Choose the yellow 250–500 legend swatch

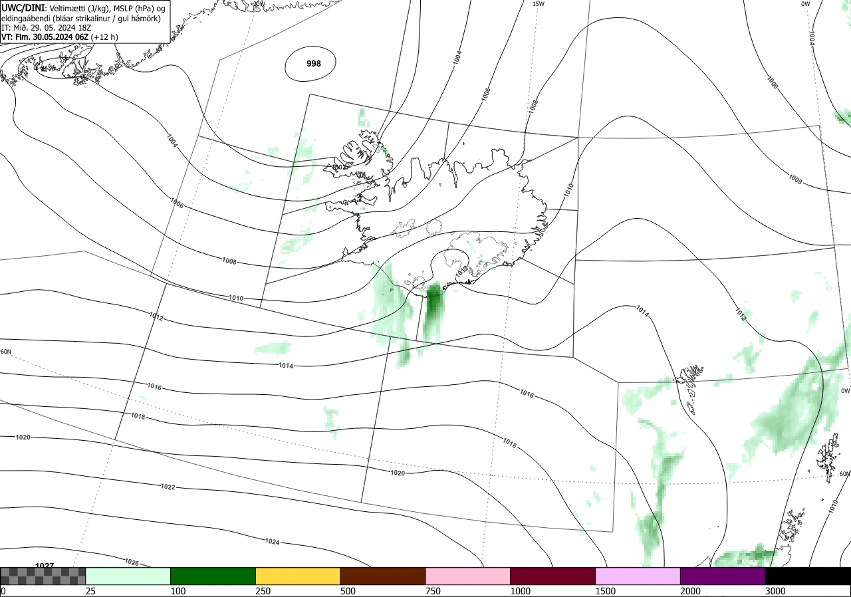pyautogui.click(x=298, y=576)
